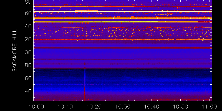Click the 60 frequency axis label
Viewport: 222px width, 111px height.
click(x=28, y=78)
